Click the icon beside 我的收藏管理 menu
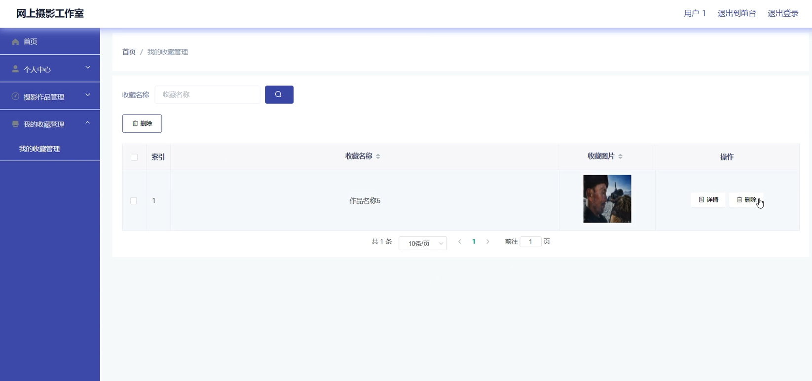 pyautogui.click(x=15, y=124)
